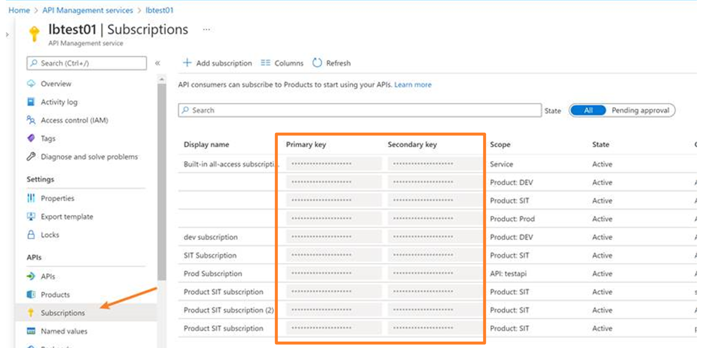Navigate to API Management services breadcrumb
This screenshot has width=702, height=348.
(x=87, y=10)
